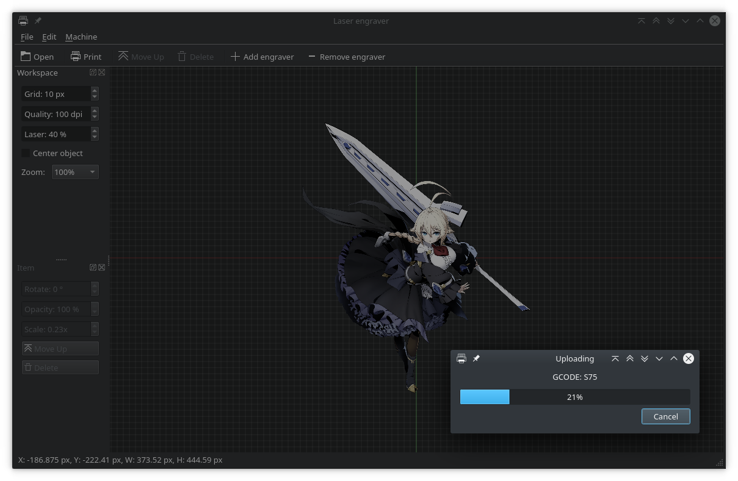Decrease the Laser percentage
This screenshot has height=481, width=738.
95,137
